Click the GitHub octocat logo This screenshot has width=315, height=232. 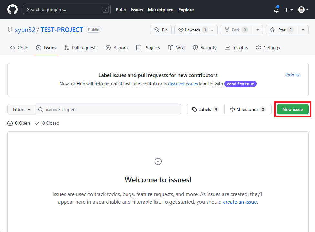13,9
